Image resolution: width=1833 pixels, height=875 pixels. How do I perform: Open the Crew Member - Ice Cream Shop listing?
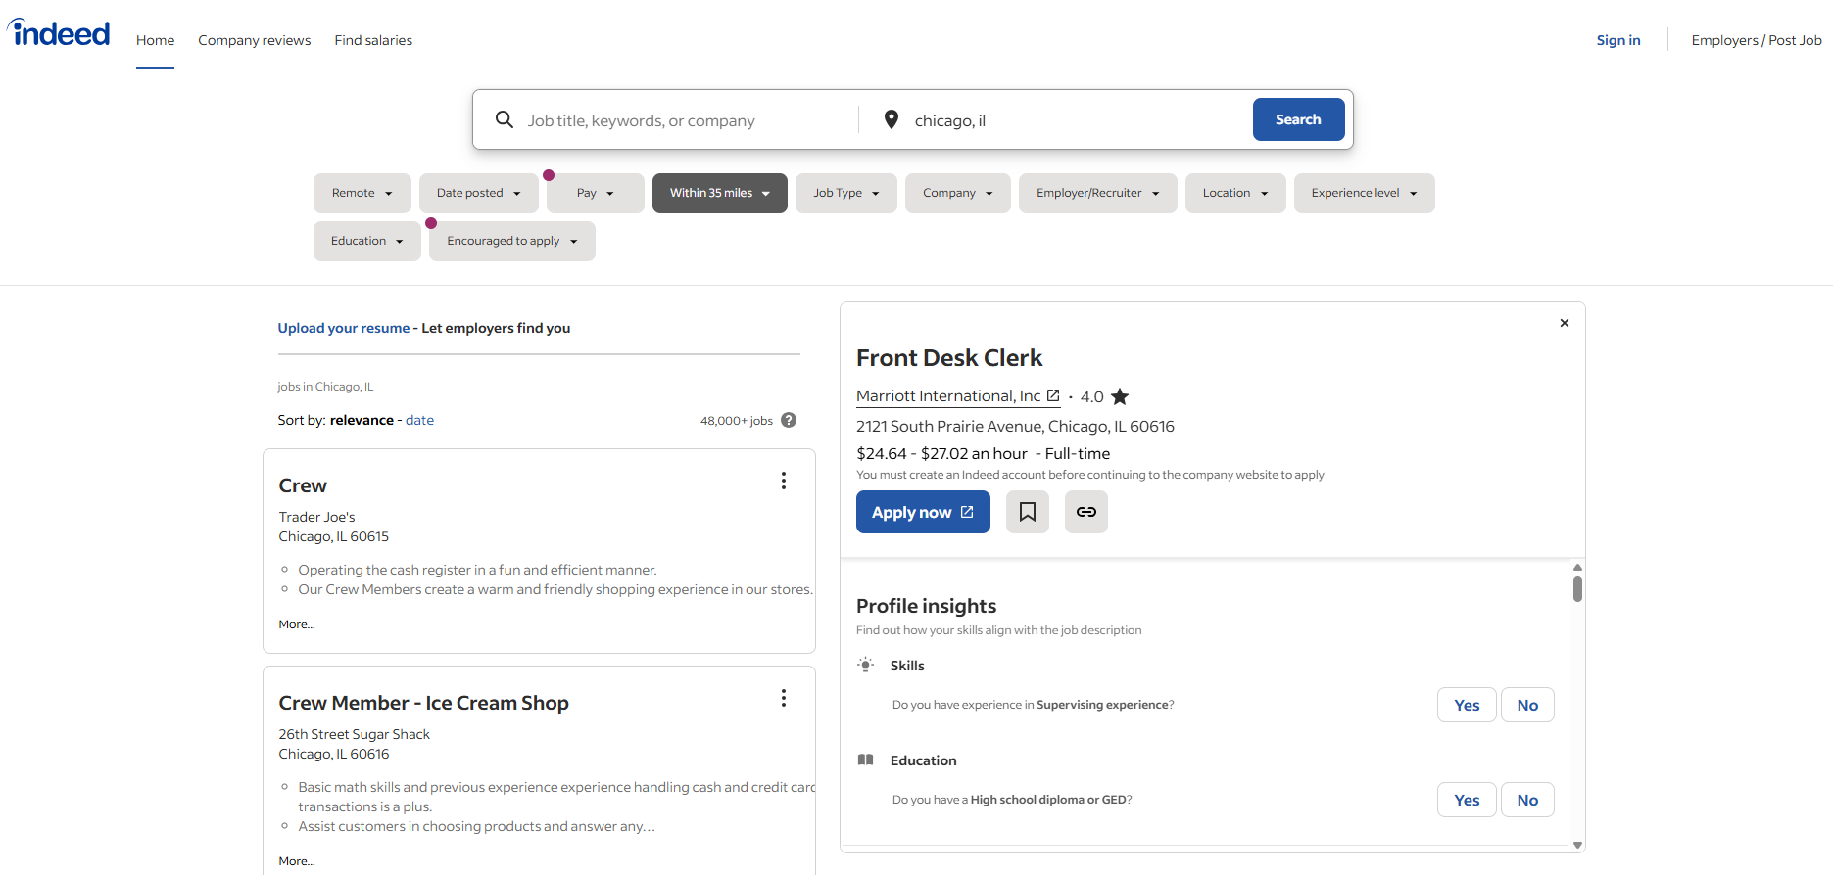pyautogui.click(x=423, y=703)
